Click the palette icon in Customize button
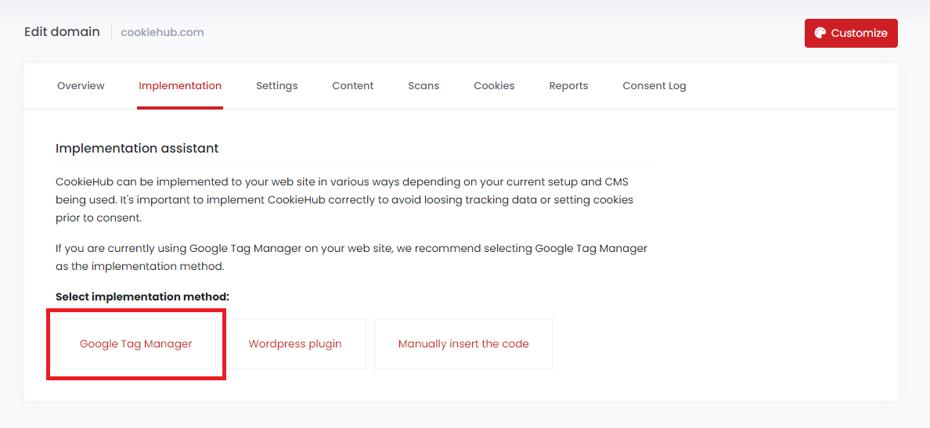 (x=820, y=33)
